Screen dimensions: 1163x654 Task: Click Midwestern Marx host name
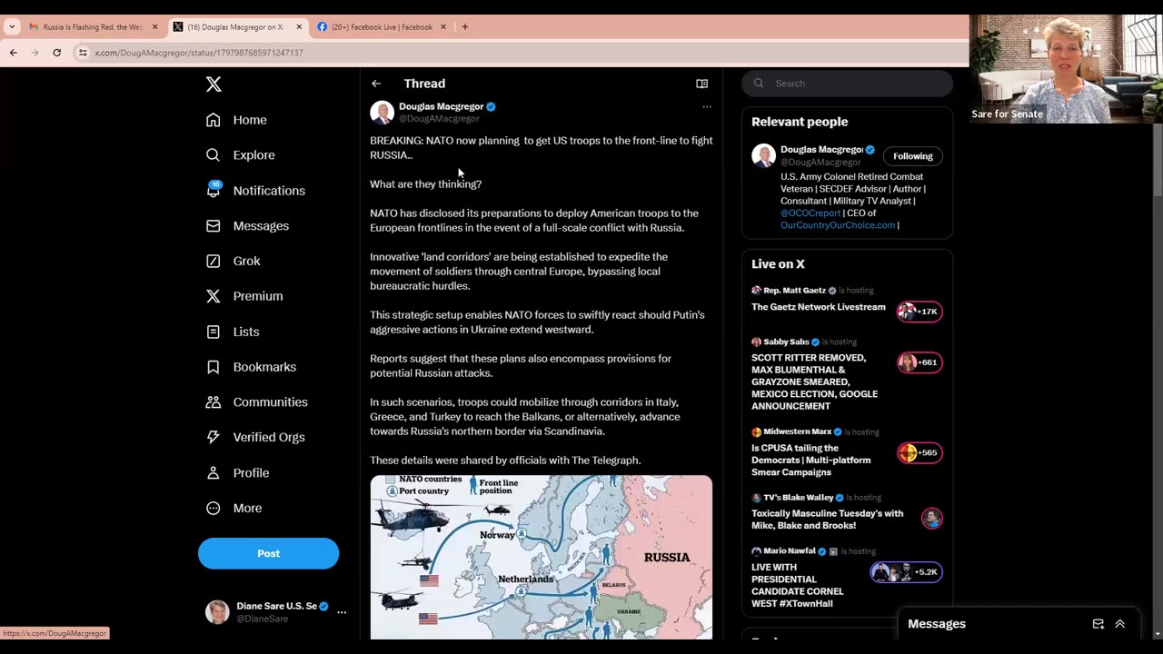coord(797,431)
